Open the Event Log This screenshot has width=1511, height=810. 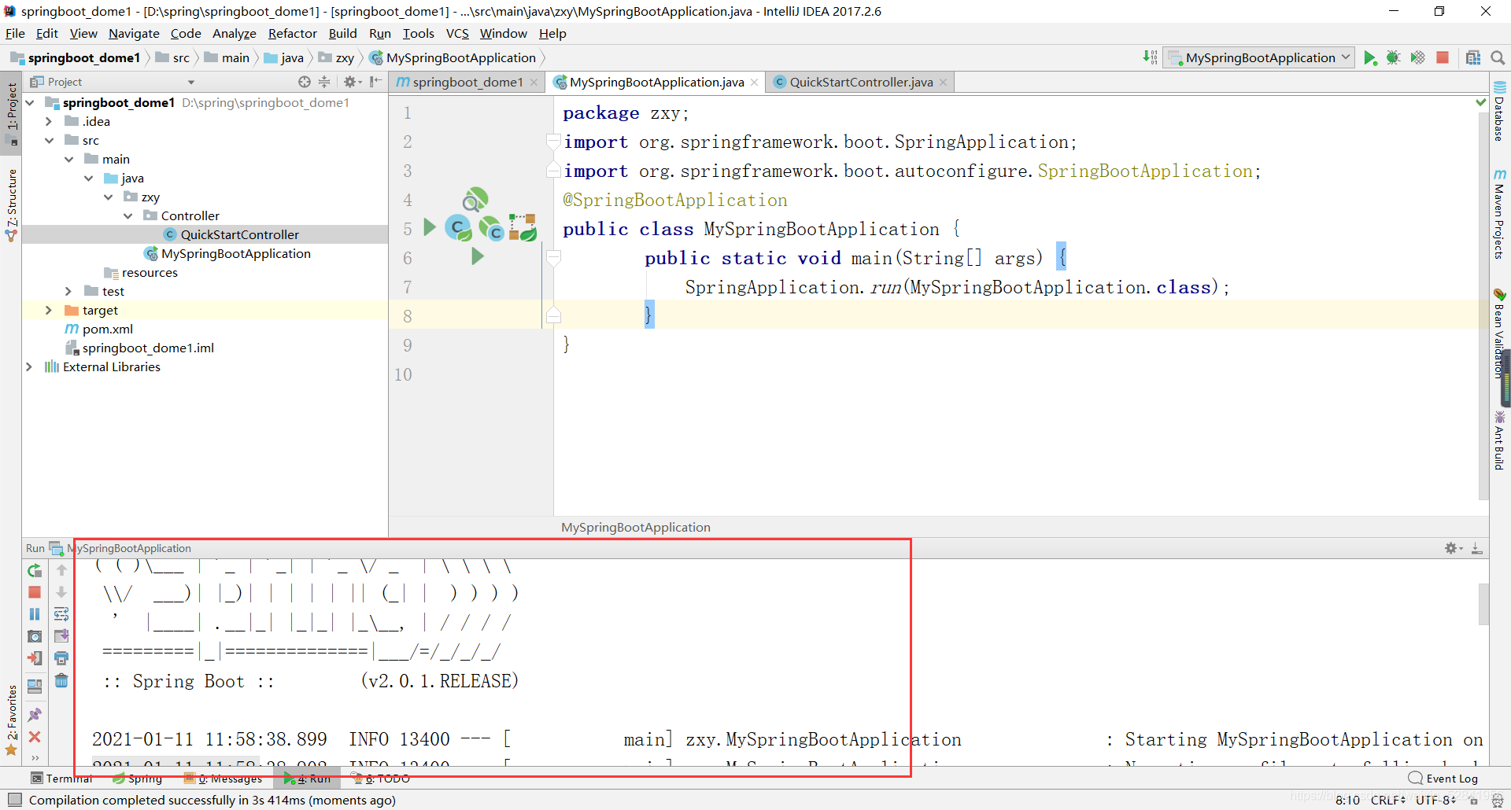pyautogui.click(x=1443, y=779)
